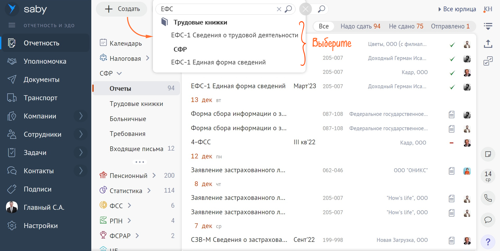Select ЕФС-1 Сведения о трудовой деятельности

(234, 35)
